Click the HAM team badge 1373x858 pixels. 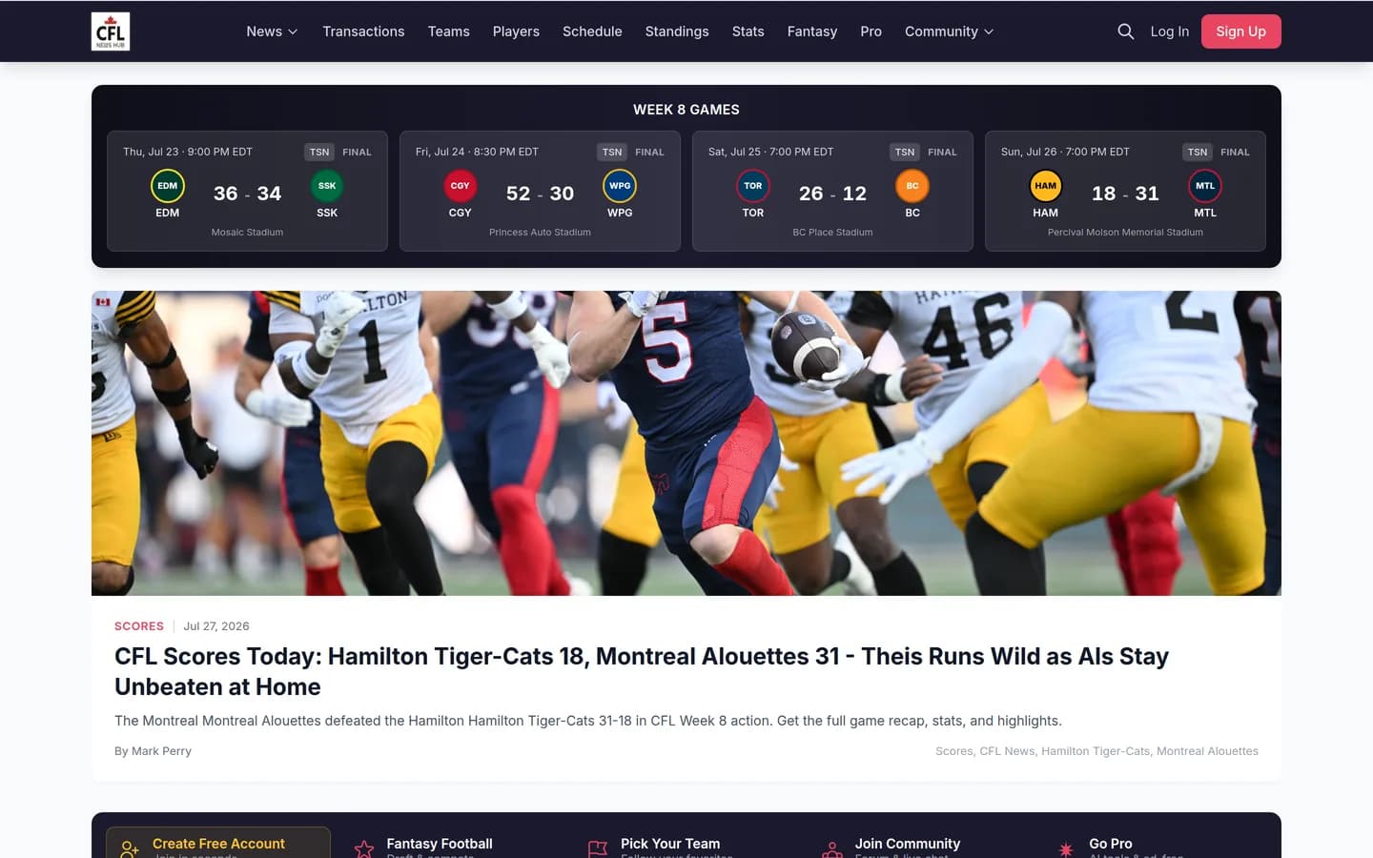click(1046, 186)
